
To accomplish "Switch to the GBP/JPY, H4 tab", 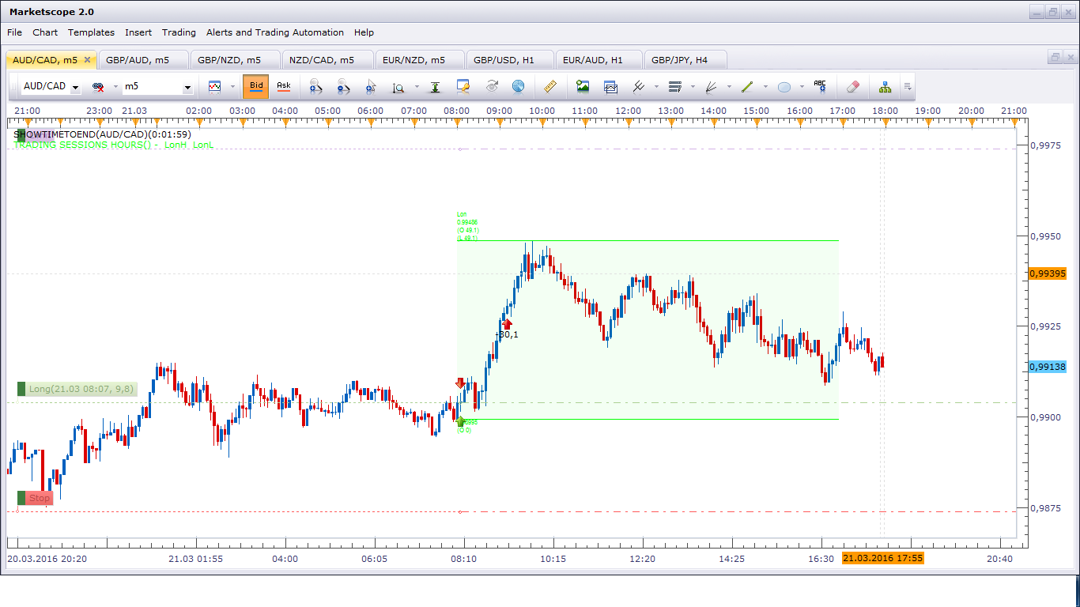I will [686, 60].
